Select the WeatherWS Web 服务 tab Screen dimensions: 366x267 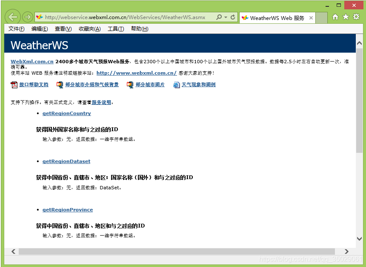pos(277,18)
